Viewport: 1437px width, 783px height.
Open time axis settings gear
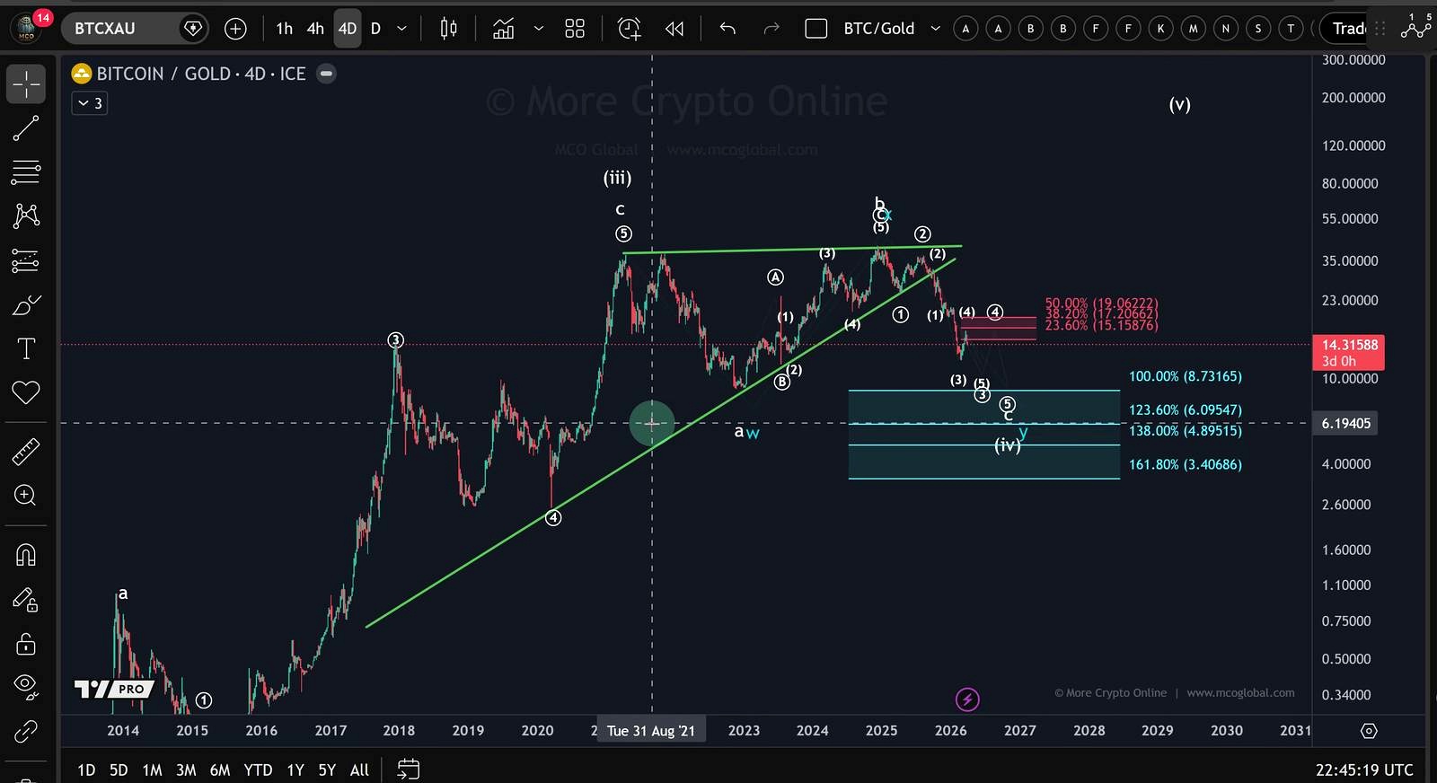pyautogui.click(x=1369, y=731)
